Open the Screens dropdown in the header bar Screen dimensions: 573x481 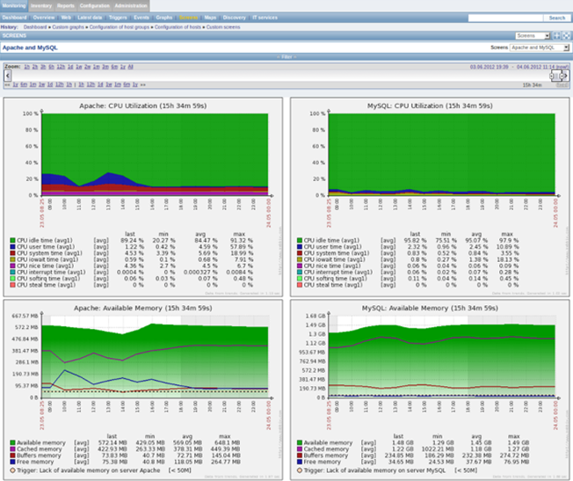point(533,35)
